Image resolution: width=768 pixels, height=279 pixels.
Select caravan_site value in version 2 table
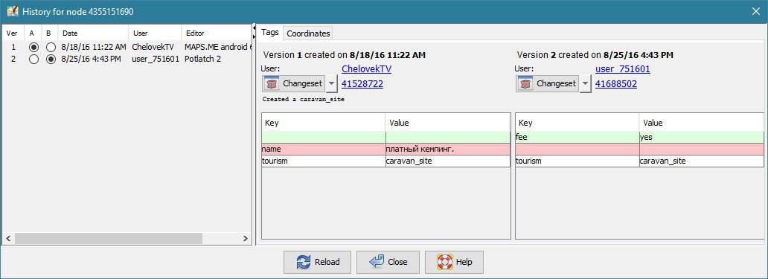pos(701,161)
